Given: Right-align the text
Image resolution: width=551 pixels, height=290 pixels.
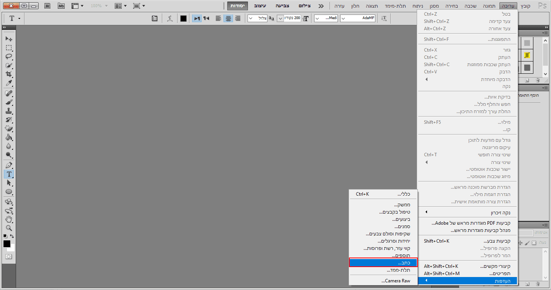Looking at the screenshot, I should 238,18.
